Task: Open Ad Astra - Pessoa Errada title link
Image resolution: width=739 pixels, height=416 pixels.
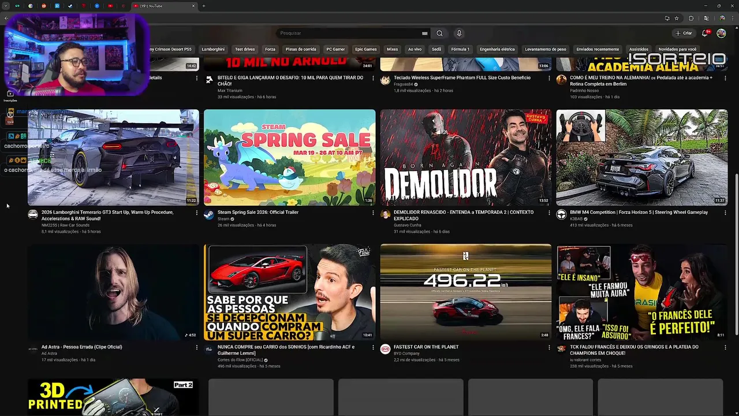Action: point(81,347)
